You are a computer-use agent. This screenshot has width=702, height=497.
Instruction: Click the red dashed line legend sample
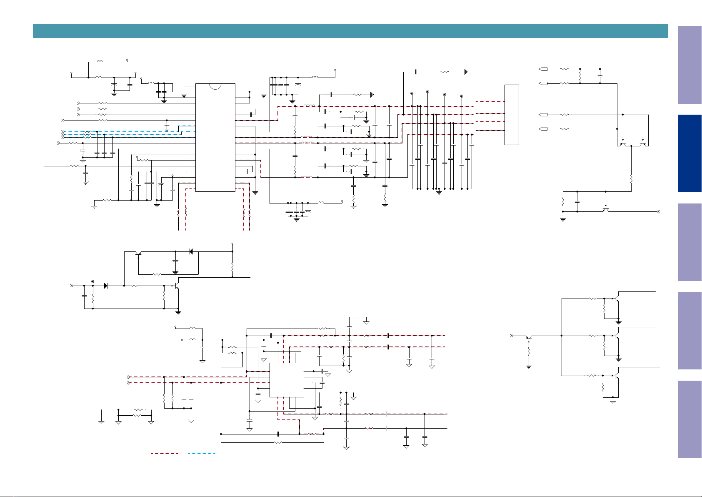point(165,453)
